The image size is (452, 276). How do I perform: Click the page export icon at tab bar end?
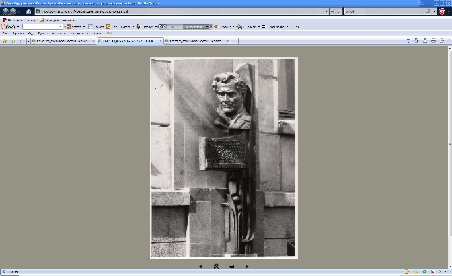[x=442, y=41]
